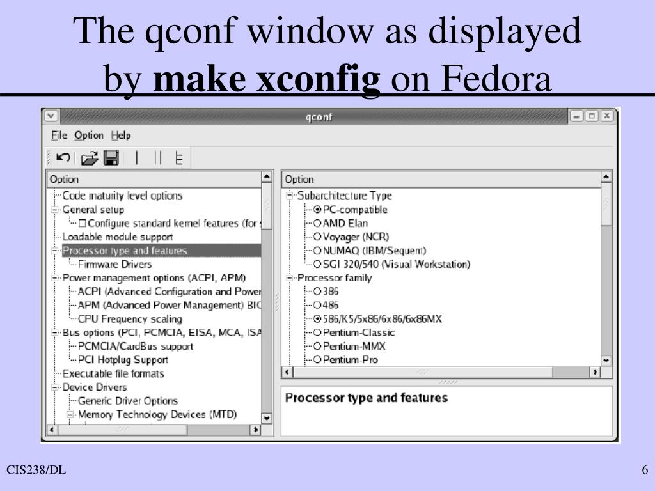Click the right pane vertical scrollbar thumb

pyautogui.click(x=606, y=204)
